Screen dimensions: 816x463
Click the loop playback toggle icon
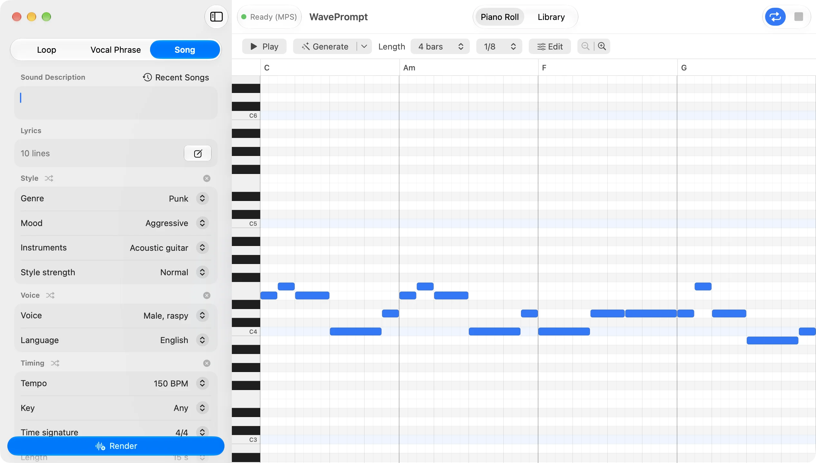tap(775, 17)
